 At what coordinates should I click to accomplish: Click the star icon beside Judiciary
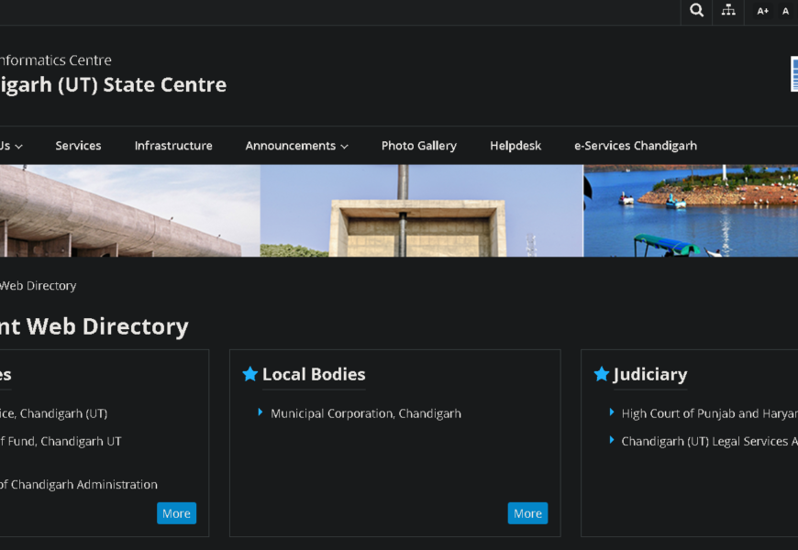pos(602,374)
